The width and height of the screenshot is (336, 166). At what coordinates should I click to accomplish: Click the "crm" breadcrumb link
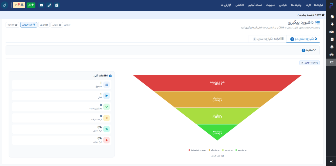pos(319,15)
